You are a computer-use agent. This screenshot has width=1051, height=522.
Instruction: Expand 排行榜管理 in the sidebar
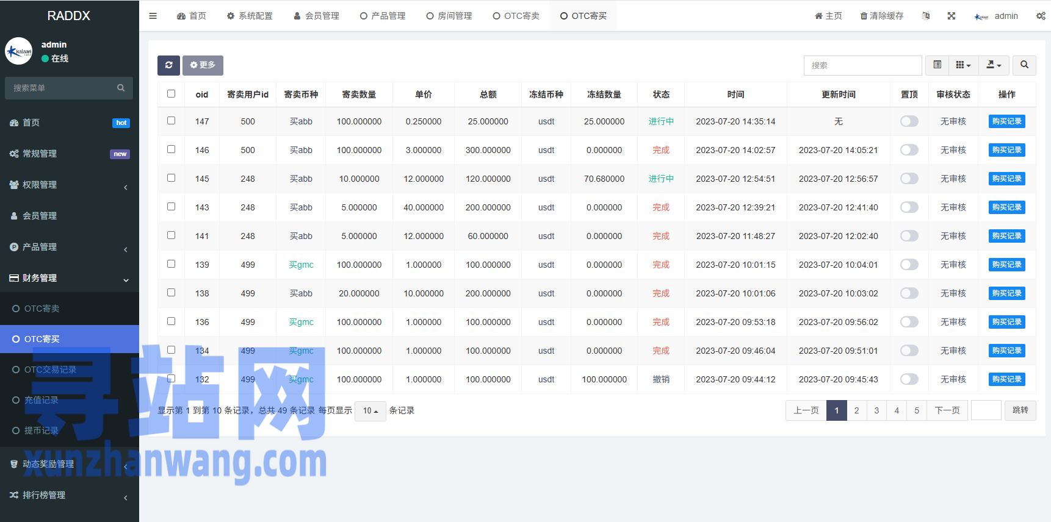click(x=70, y=495)
